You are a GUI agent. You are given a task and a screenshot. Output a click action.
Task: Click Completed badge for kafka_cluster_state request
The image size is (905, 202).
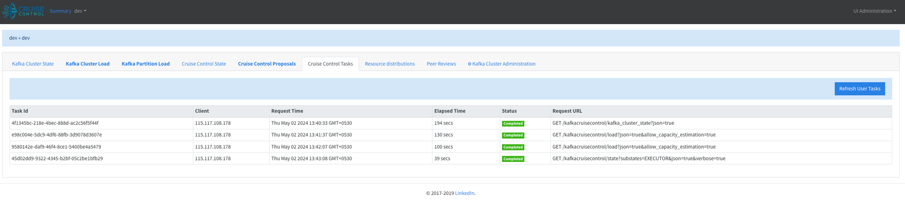(x=513, y=123)
